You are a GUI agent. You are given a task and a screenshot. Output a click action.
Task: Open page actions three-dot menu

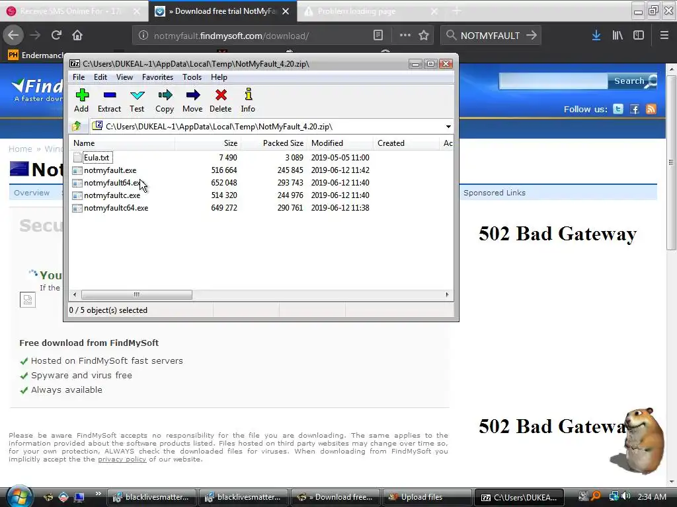[x=405, y=36]
